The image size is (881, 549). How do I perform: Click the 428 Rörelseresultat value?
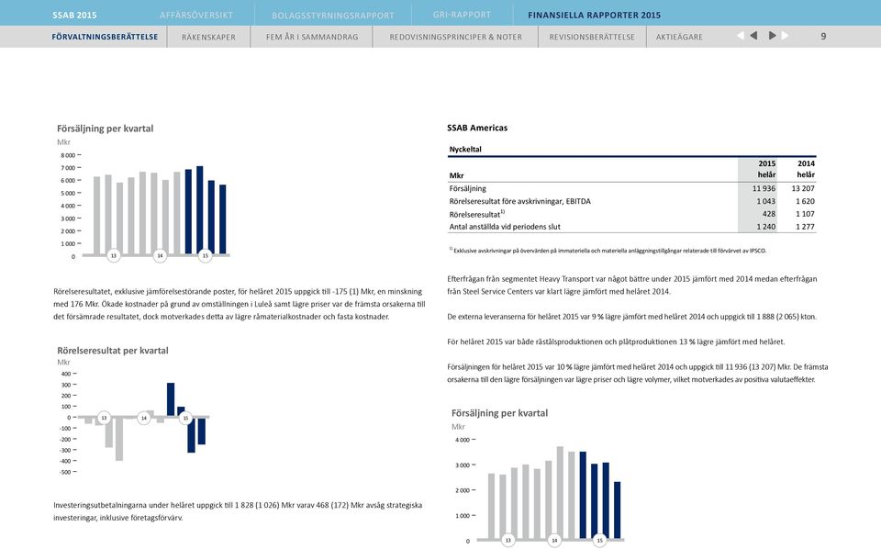click(x=769, y=214)
